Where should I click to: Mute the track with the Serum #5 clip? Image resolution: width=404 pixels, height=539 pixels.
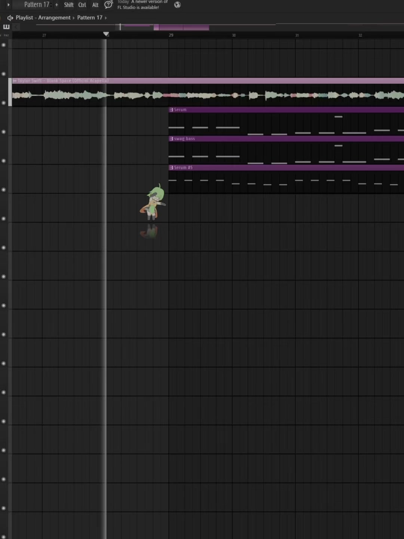(x=4, y=190)
